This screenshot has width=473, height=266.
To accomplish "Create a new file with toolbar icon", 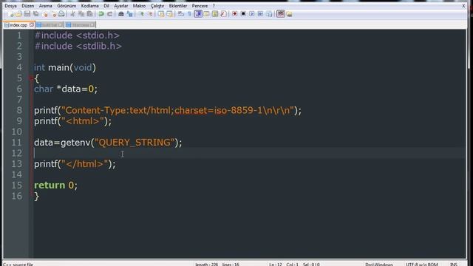I will 11,14.
